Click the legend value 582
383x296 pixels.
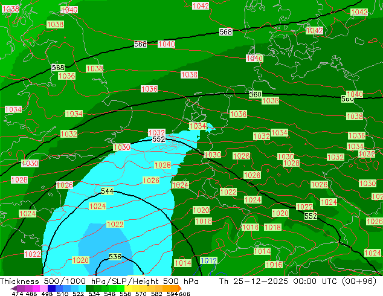point(156,294)
